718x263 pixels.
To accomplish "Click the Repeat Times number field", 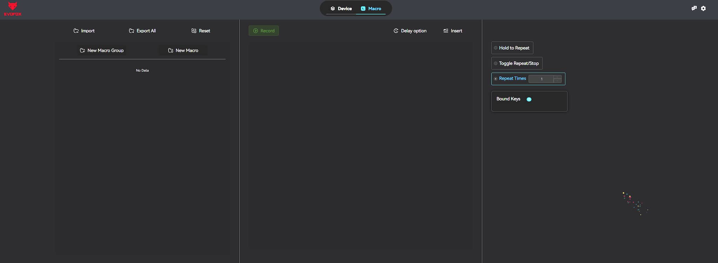I will [541, 79].
